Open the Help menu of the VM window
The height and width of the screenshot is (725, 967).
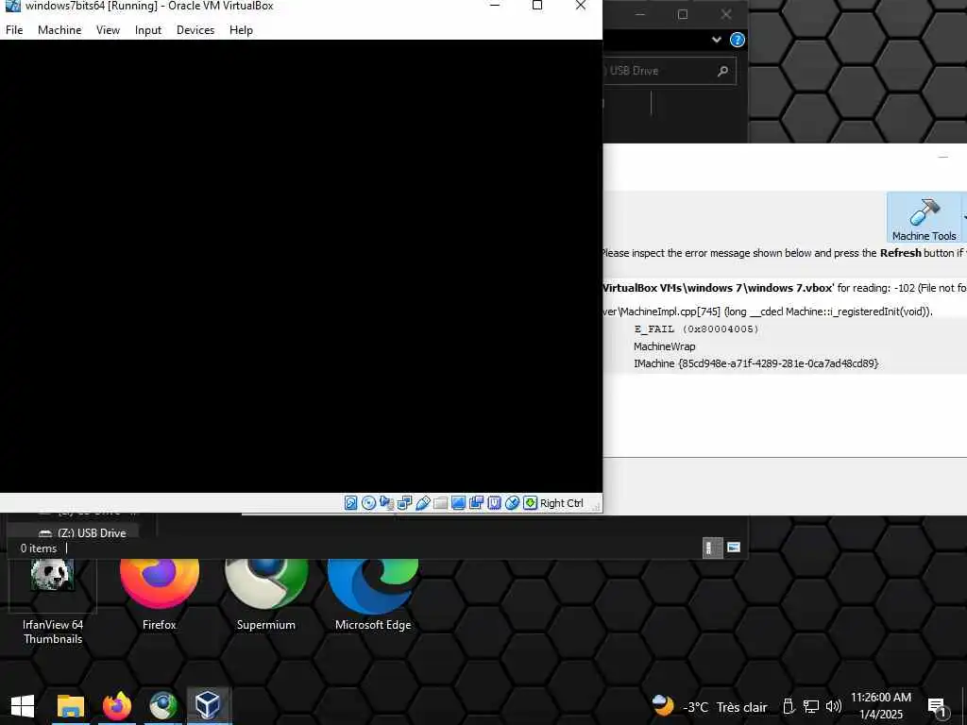pyautogui.click(x=241, y=29)
